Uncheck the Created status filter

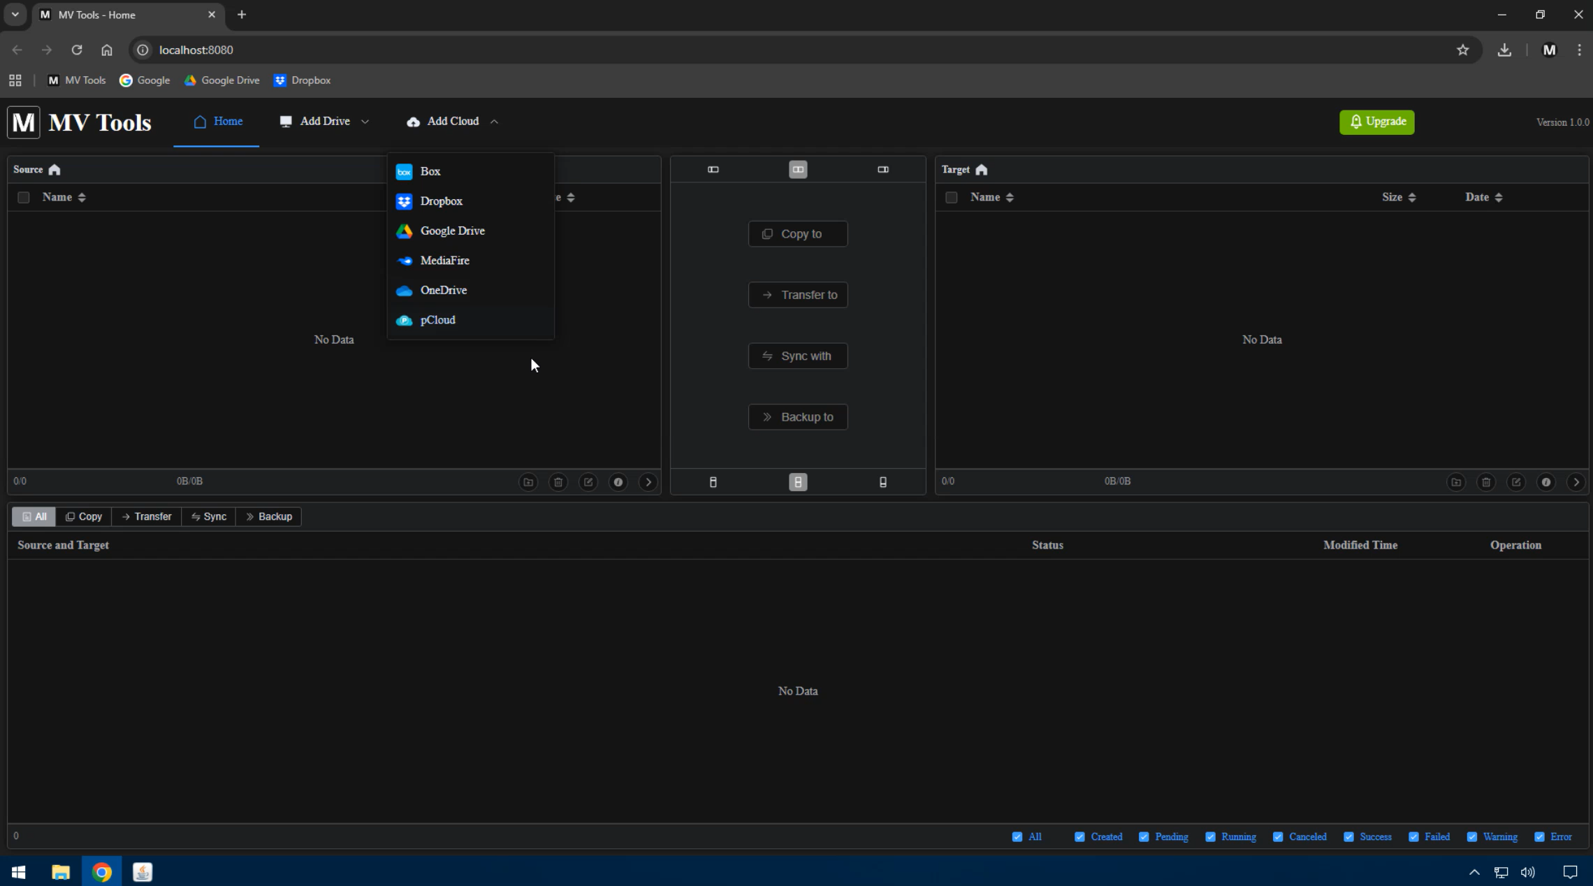pos(1080,836)
